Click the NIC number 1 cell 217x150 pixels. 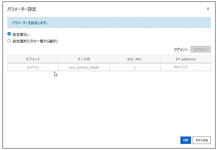(x=135, y=67)
